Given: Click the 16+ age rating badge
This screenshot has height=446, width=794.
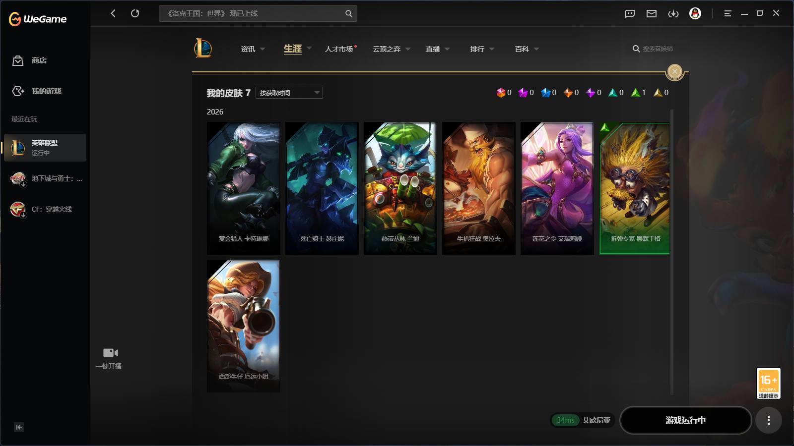Looking at the screenshot, I should 768,383.
